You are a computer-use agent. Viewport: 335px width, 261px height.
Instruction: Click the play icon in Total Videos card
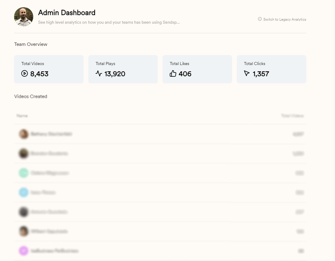tap(25, 74)
